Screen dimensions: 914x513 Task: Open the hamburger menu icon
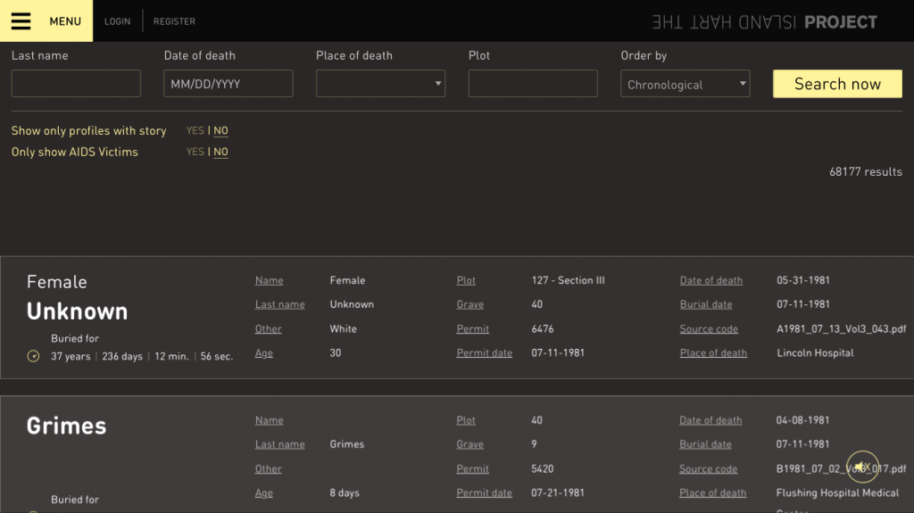point(21,21)
